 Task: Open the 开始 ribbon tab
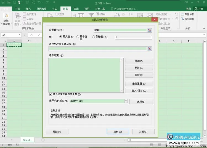click(x=18, y=9)
